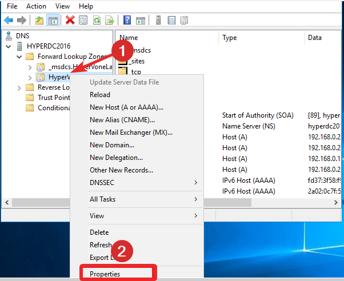Select IPv6 Host record starting fd37:3f58
Screen dimensions: 344x281
249,180
